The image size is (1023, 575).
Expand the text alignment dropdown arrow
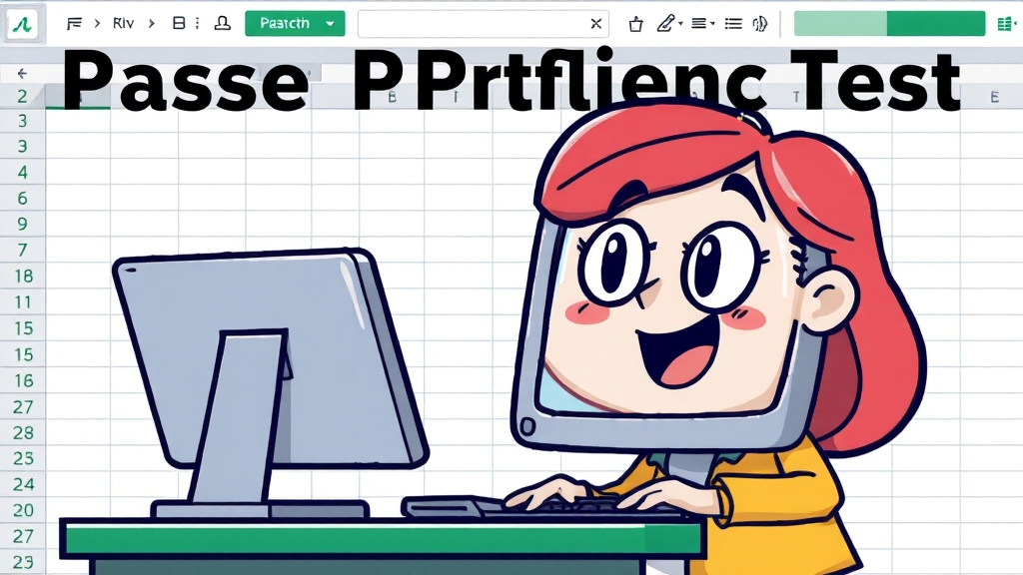[x=712, y=23]
